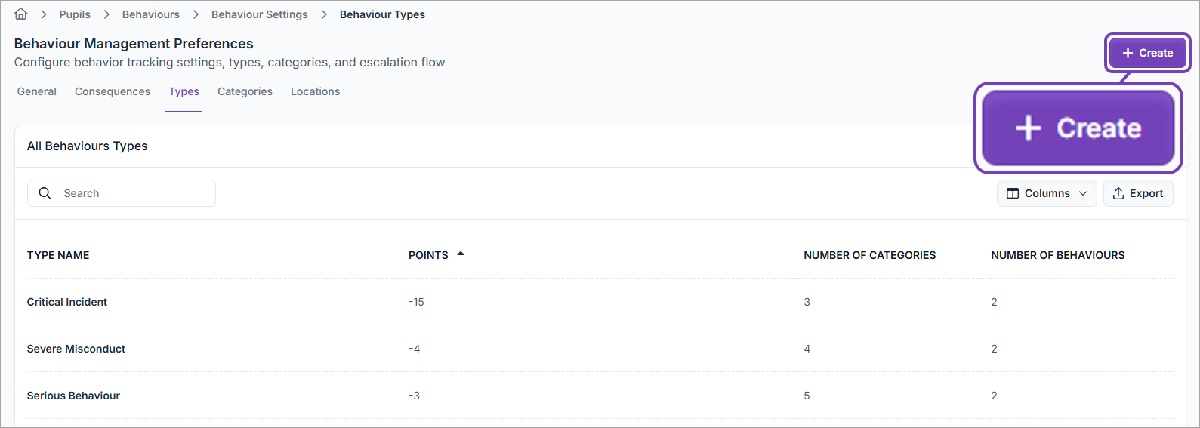The width and height of the screenshot is (1200, 428).
Task: Switch to the General tab
Action: [37, 91]
